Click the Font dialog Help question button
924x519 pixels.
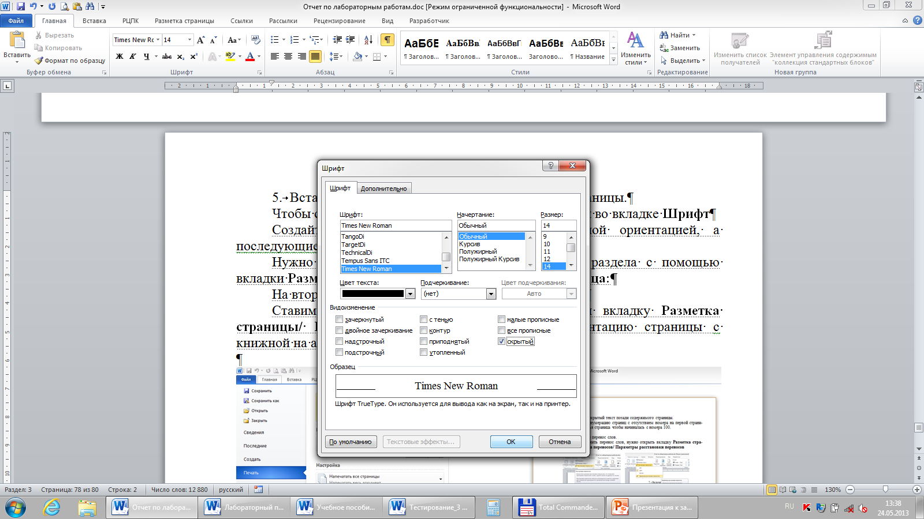click(550, 166)
